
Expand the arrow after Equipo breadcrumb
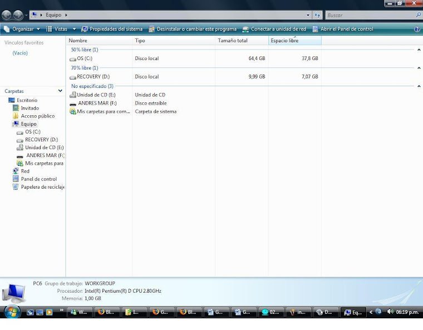[x=66, y=15]
